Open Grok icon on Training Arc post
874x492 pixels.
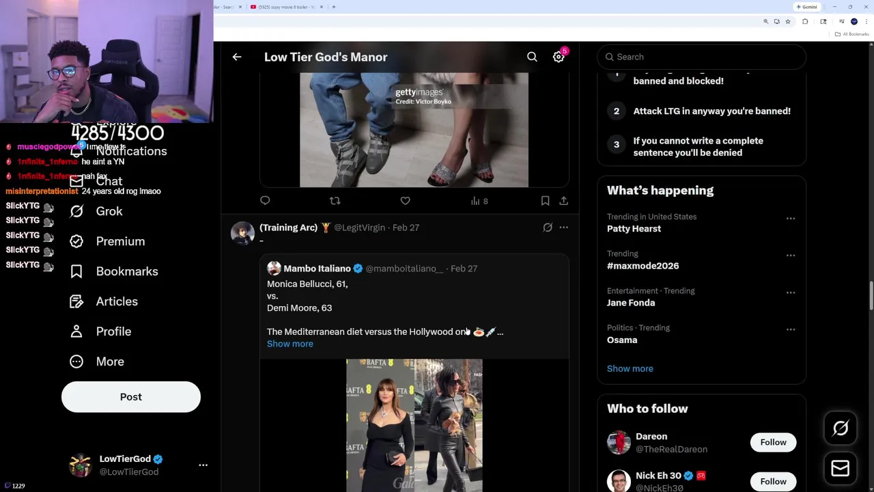[548, 228]
